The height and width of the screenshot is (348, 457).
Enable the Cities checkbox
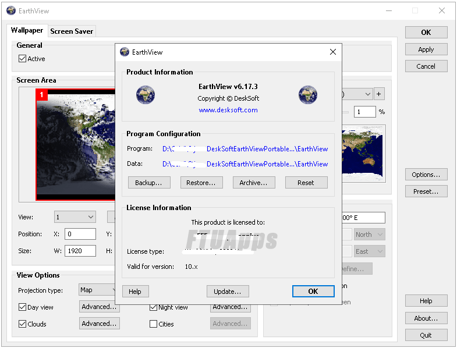coord(154,324)
